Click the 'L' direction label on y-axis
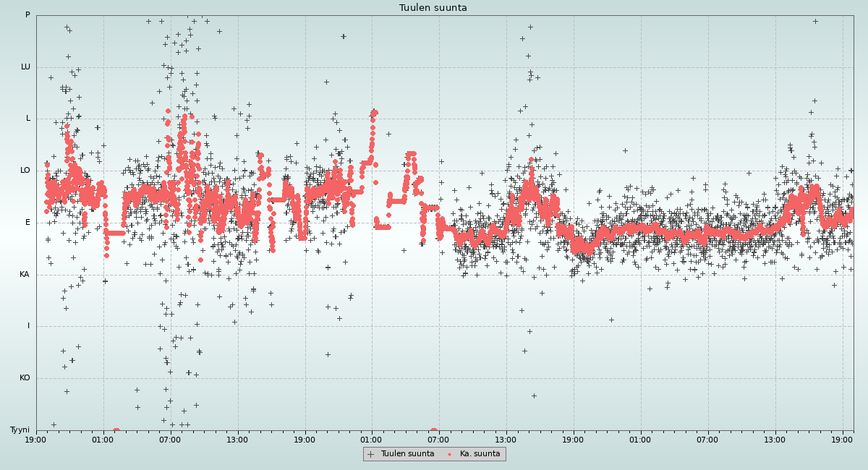The height and width of the screenshot is (470, 868). [x=28, y=119]
